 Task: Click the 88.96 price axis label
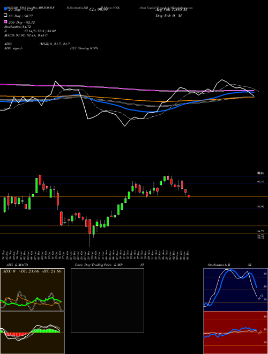(260, 206)
